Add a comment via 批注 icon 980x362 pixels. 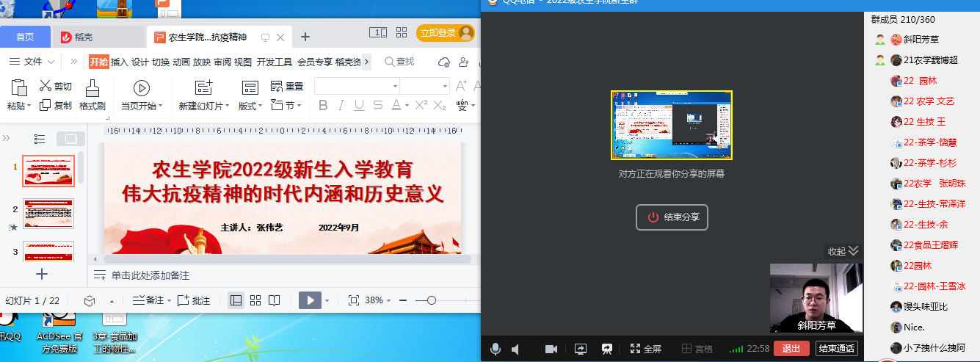[195, 300]
